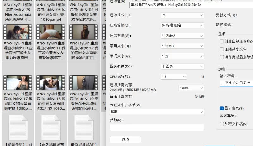
Task: Enable the 加密文件名 checkbox
Action: click(222, 124)
